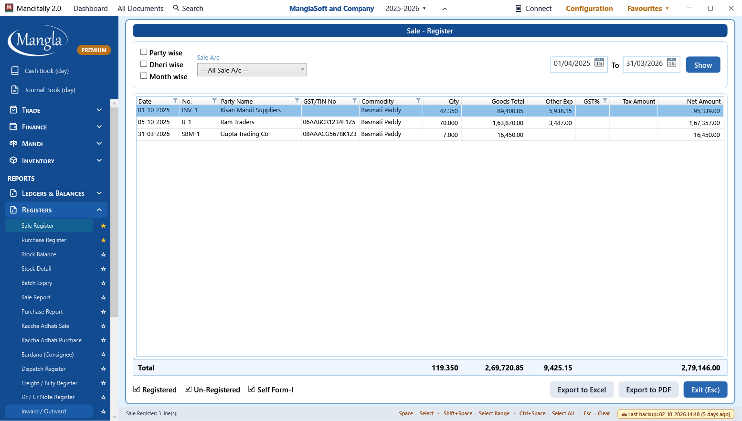The width and height of the screenshot is (742, 421).
Task: Uncheck the Un-Registered checkbox
Action: tap(188, 389)
